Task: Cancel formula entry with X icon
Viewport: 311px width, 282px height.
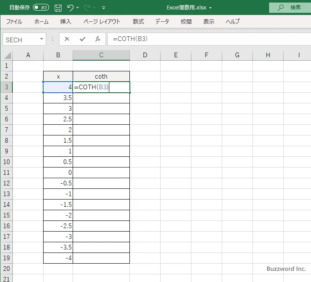Action: (67, 39)
